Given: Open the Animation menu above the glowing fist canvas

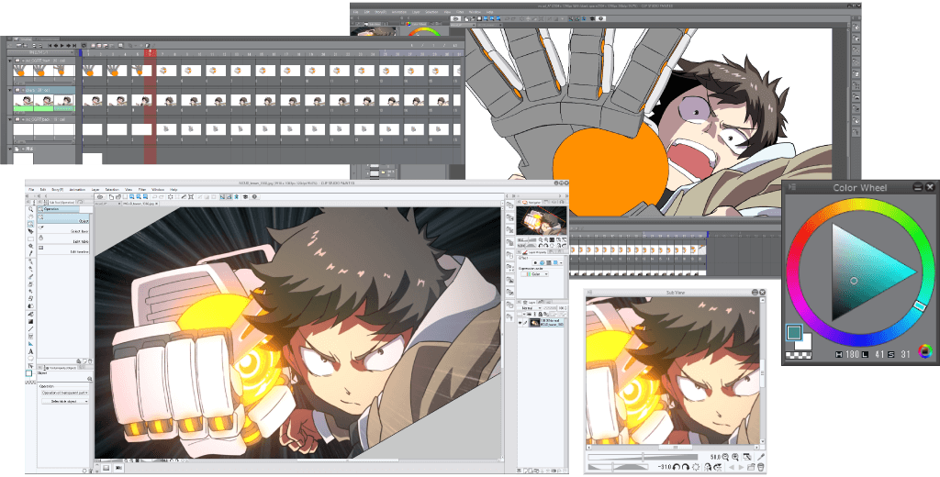Looking at the screenshot, I should [x=79, y=189].
